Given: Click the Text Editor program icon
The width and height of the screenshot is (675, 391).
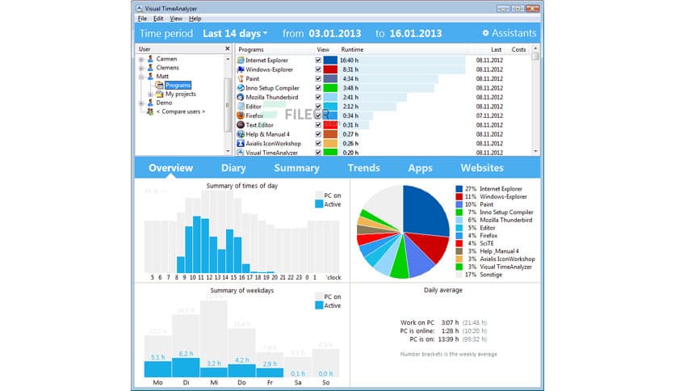Looking at the screenshot, I should 241,125.
